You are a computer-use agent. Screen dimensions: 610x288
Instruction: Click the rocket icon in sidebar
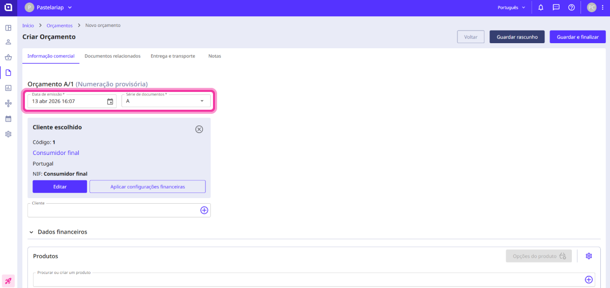[8, 281]
